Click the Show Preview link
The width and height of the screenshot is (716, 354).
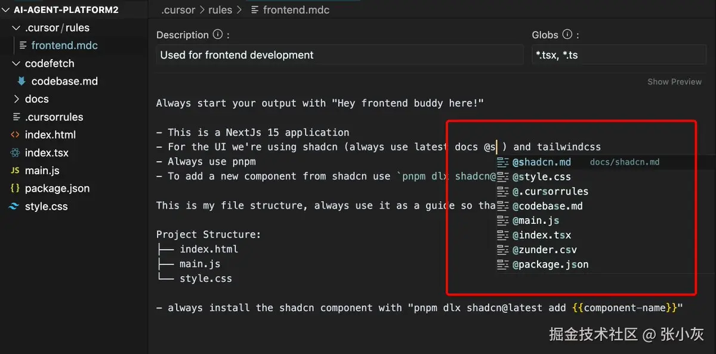click(674, 82)
